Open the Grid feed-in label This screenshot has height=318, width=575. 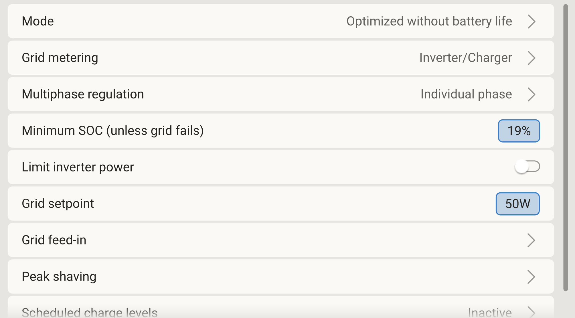tap(54, 240)
